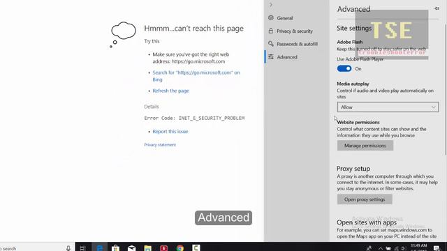Click the General gear icon in the settings sidebar

(x=271, y=17)
